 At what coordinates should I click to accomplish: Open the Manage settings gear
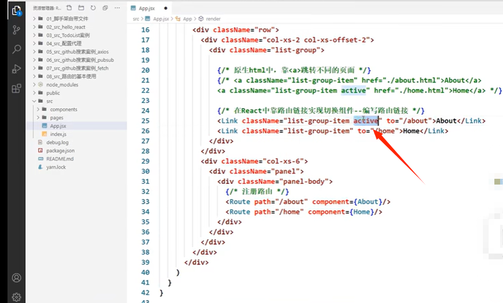coord(16,297)
